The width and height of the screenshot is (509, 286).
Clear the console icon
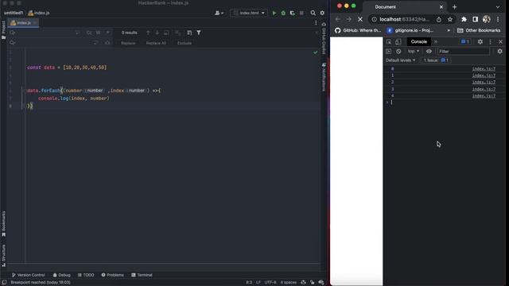coord(398,51)
